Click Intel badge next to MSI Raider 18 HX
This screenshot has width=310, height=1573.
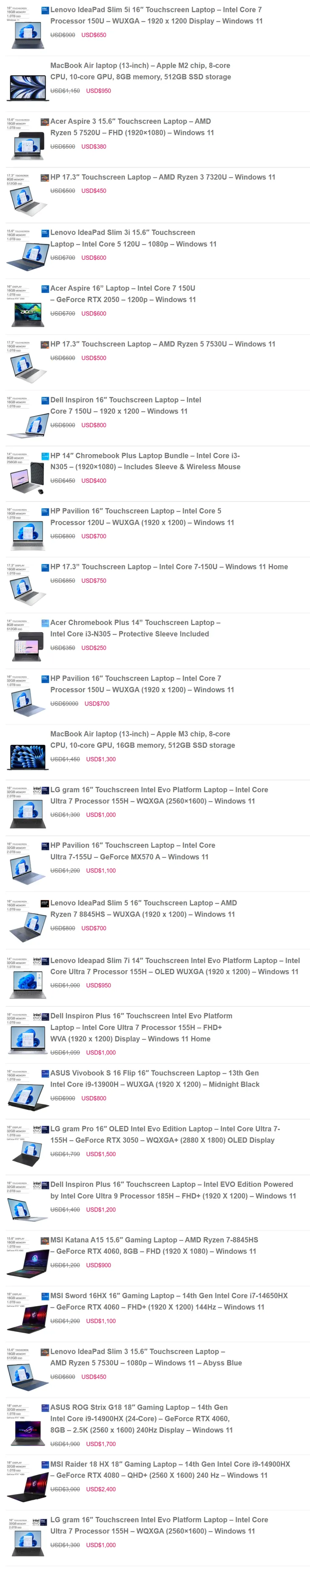45,1465
